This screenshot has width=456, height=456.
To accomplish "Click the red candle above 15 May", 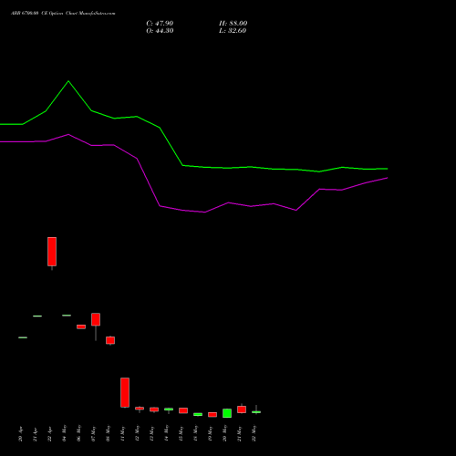I will 183,410.
